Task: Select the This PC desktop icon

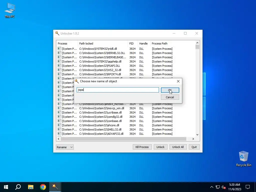Action: (x=10, y=10)
